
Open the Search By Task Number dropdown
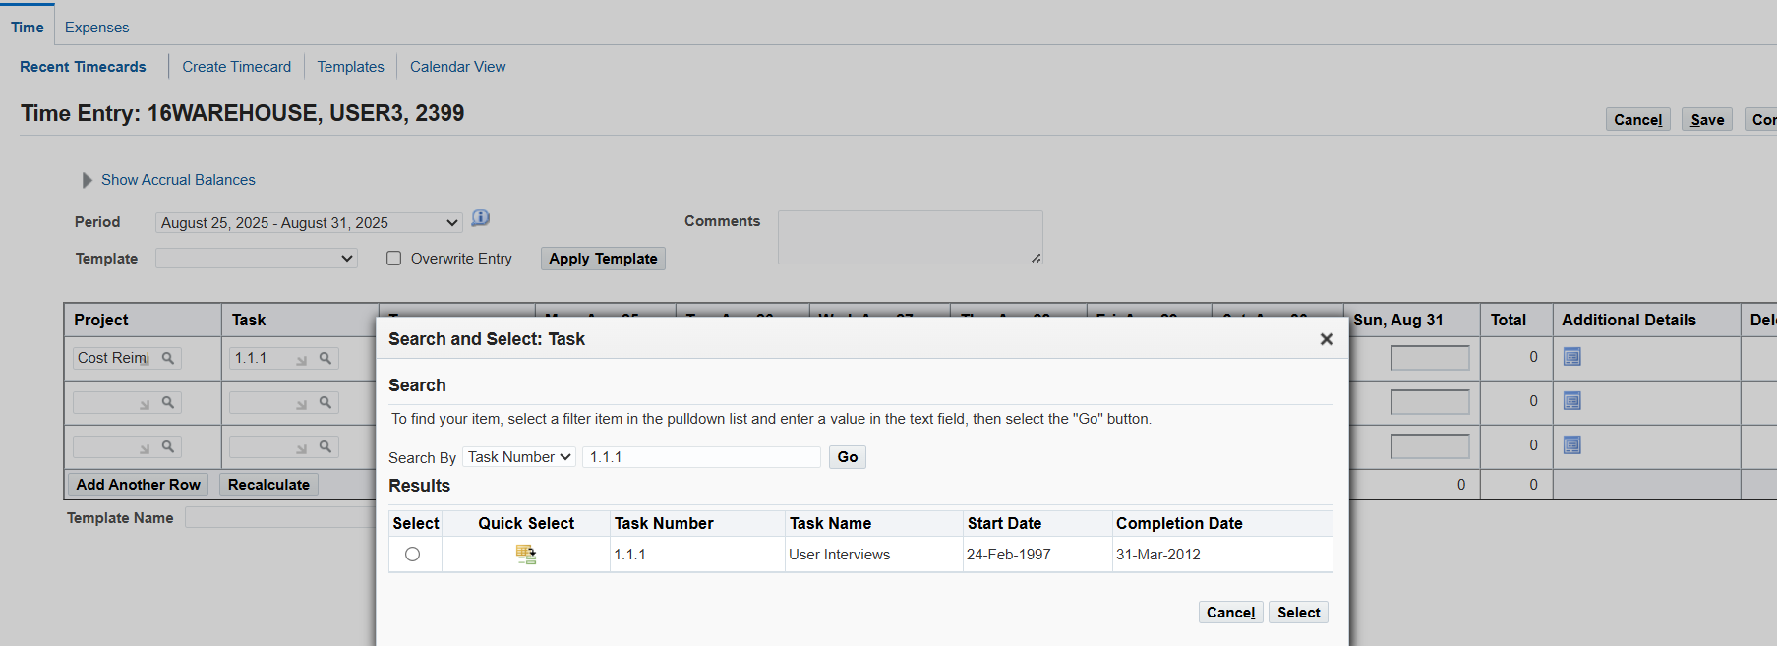(x=519, y=457)
